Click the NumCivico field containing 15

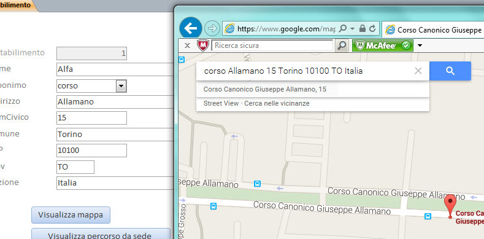point(91,118)
